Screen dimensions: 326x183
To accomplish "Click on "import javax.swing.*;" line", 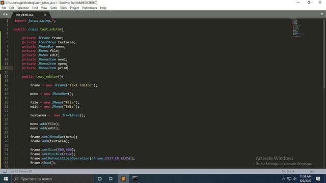I will point(35,21).
